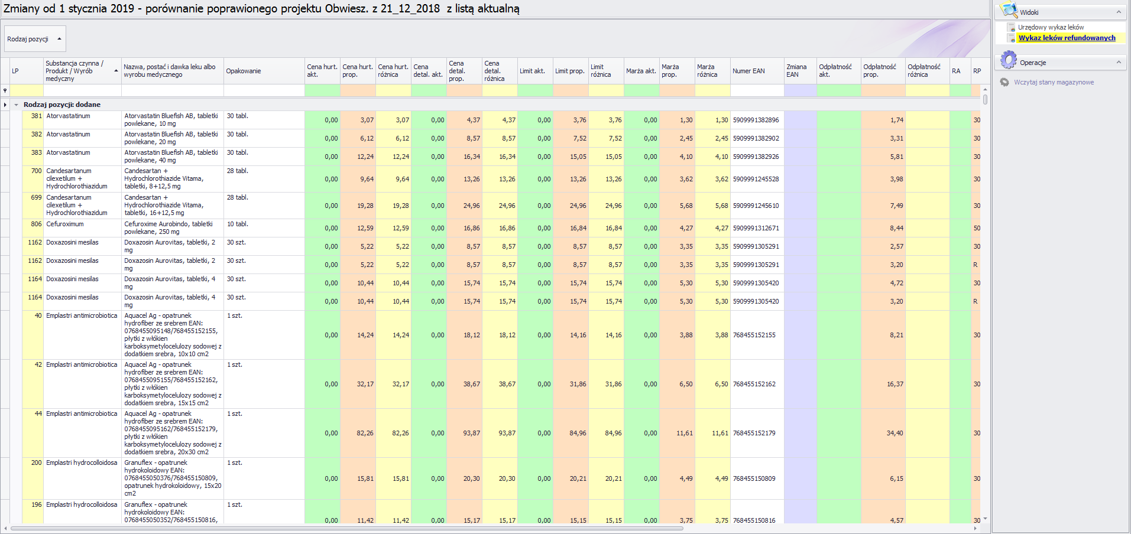Collapse the Widoki panel section
1131x534 pixels.
point(1119,12)
